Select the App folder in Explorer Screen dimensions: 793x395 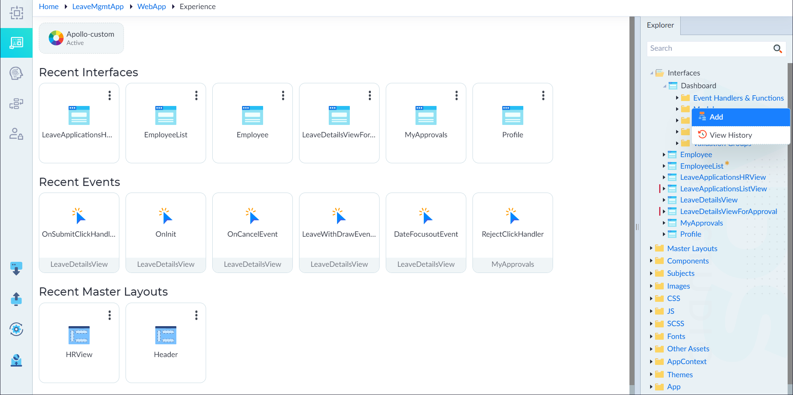(674, 387)
